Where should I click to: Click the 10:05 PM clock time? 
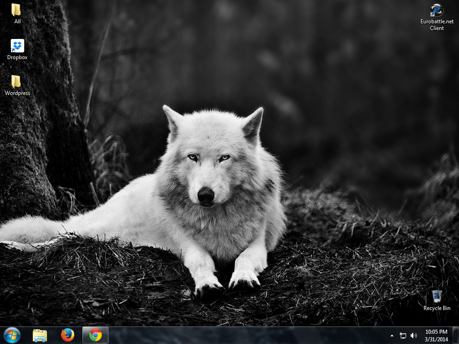click(436, 332)
